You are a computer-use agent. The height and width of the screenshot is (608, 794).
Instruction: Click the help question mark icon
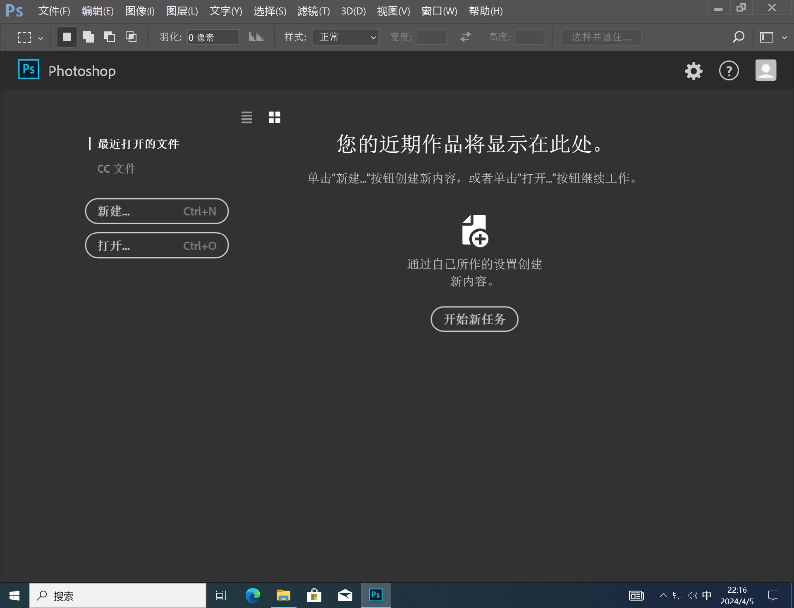729,71
